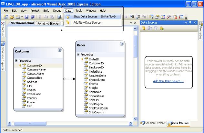Collapse the Customer entity with the chevron

coord(60,50)
